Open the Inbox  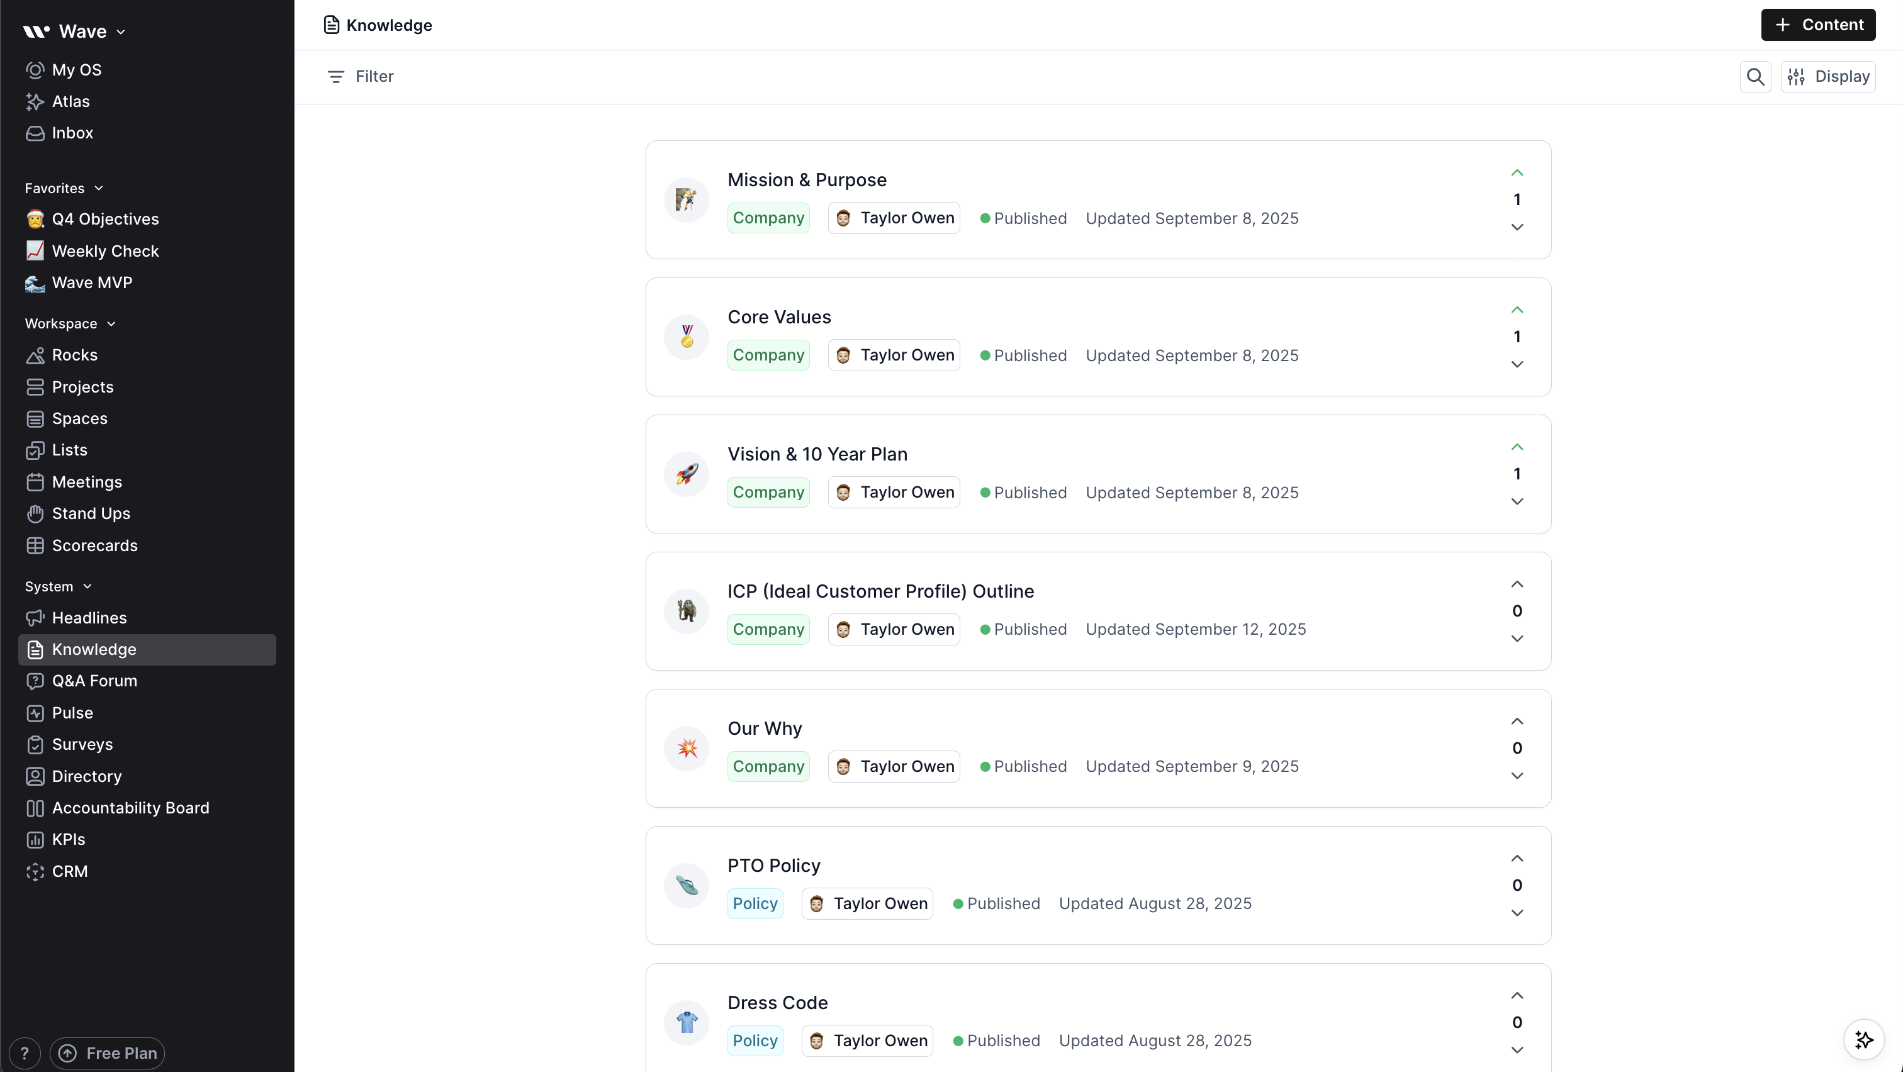tap(72, 133)
